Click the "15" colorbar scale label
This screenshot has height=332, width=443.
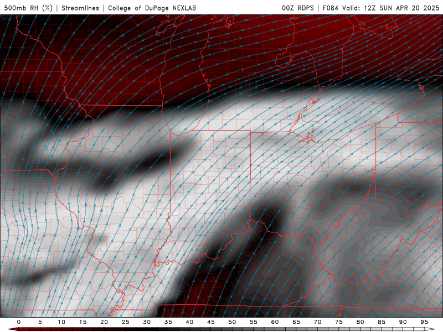pyautogui.click(x=83, y=322)
